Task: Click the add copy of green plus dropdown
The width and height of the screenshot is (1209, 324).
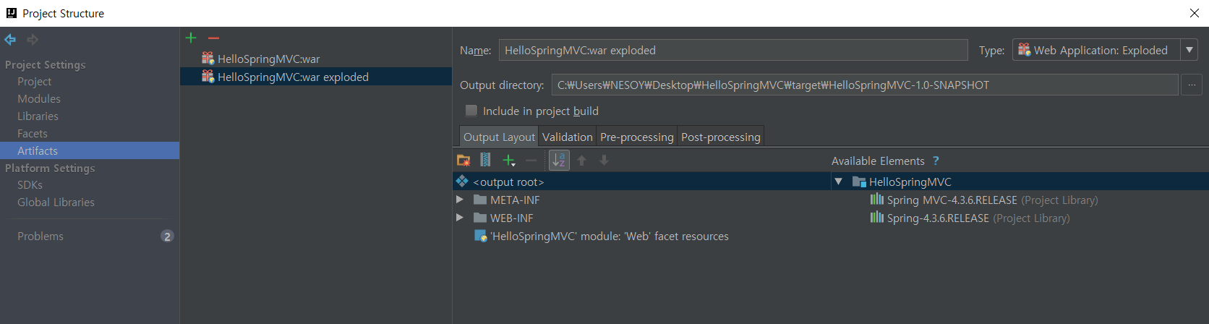Action: [x=509, y=161]
